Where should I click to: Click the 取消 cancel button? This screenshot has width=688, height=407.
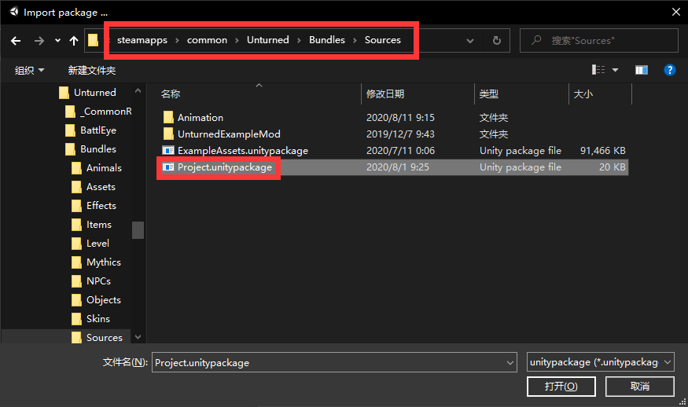click(640, 387)
